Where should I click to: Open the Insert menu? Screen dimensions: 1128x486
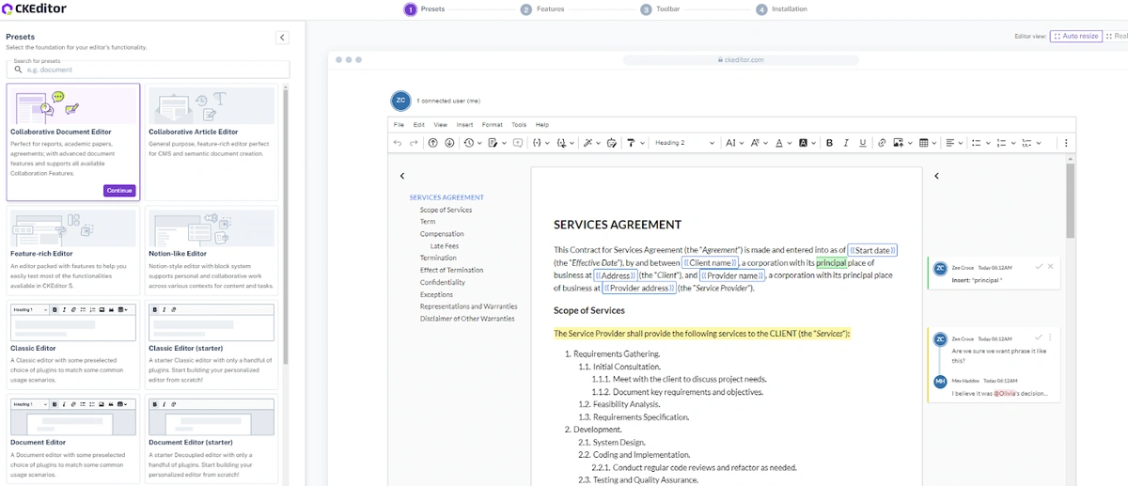[464, 124]
